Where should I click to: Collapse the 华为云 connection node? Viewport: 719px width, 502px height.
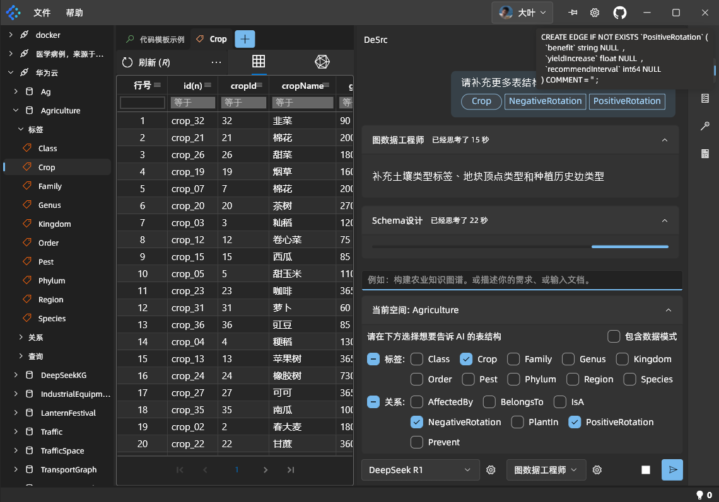(11, 72)
